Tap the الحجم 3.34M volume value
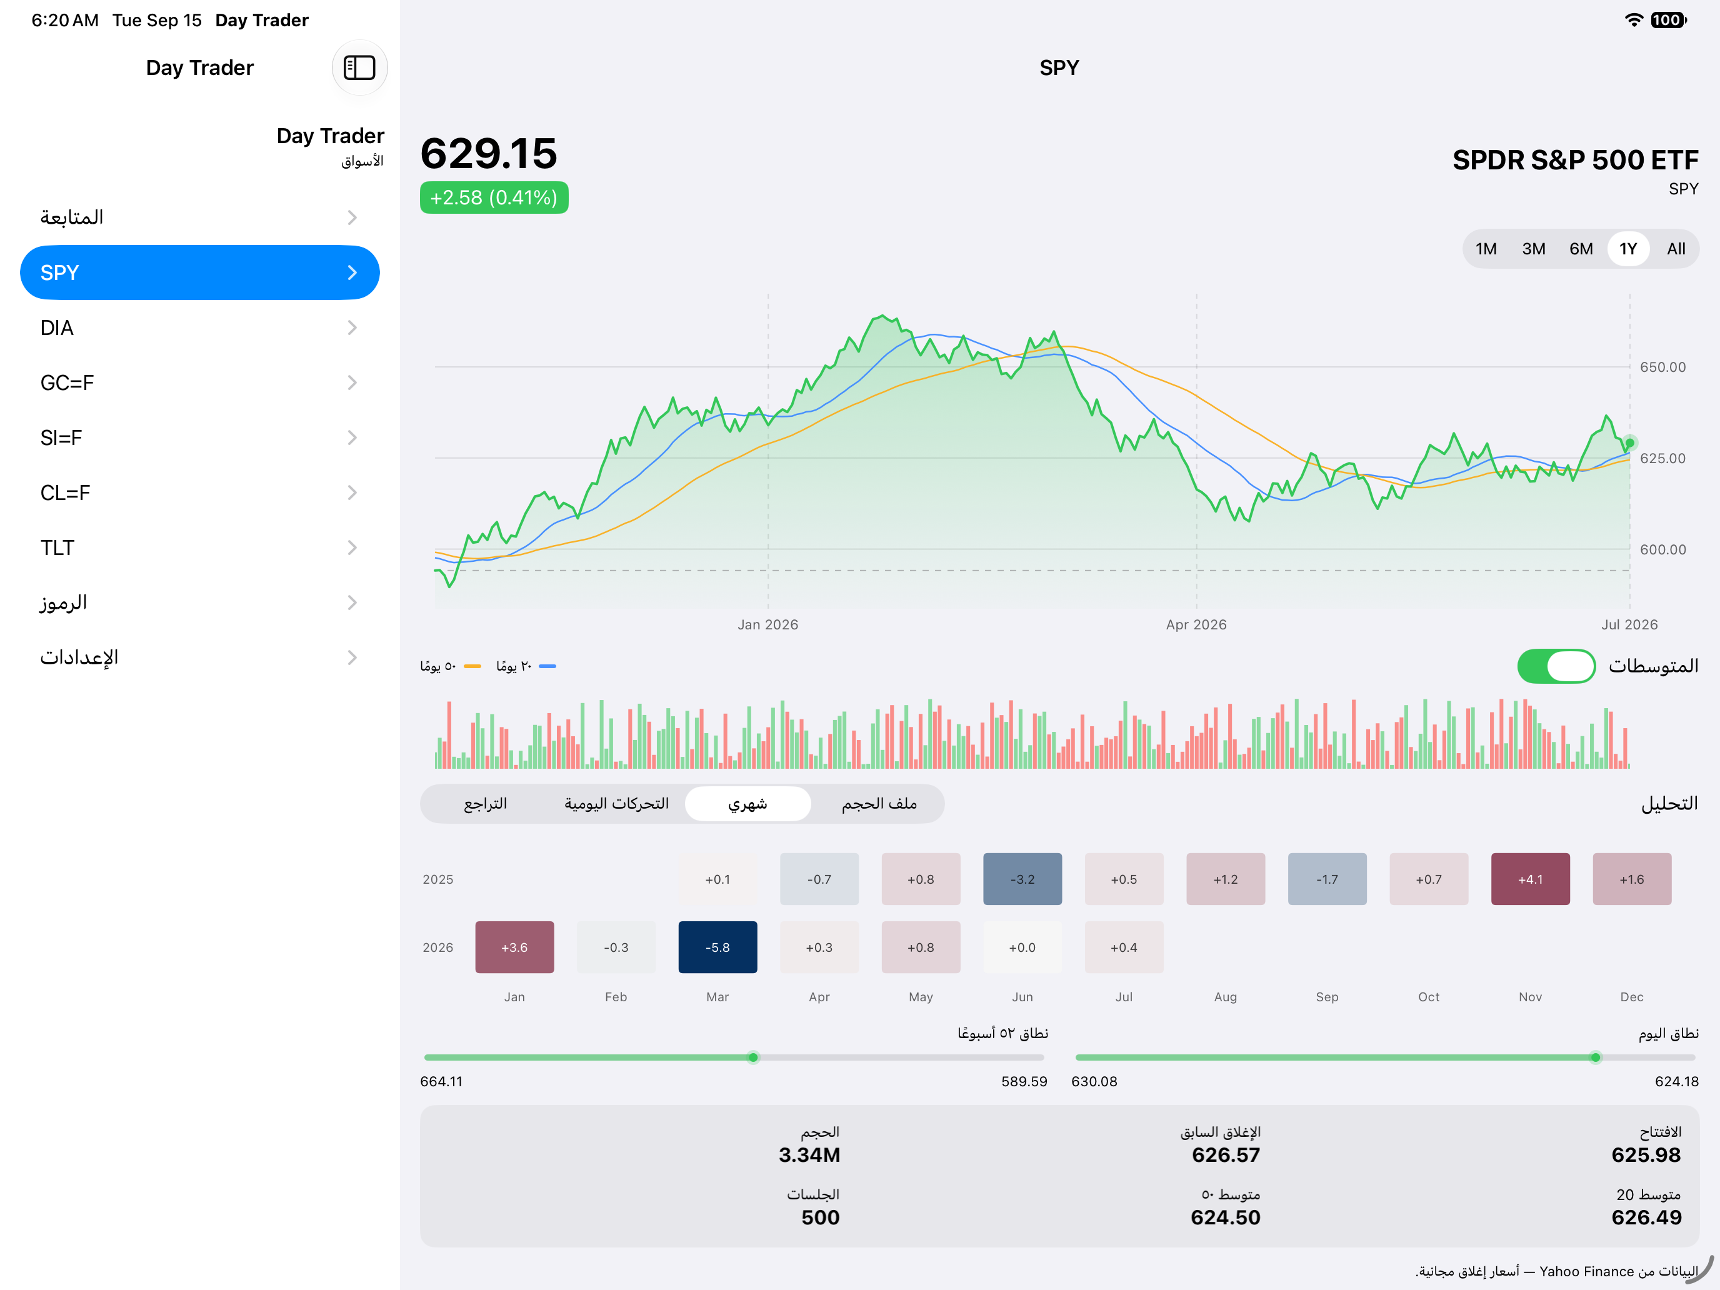 coord(809,1155)
